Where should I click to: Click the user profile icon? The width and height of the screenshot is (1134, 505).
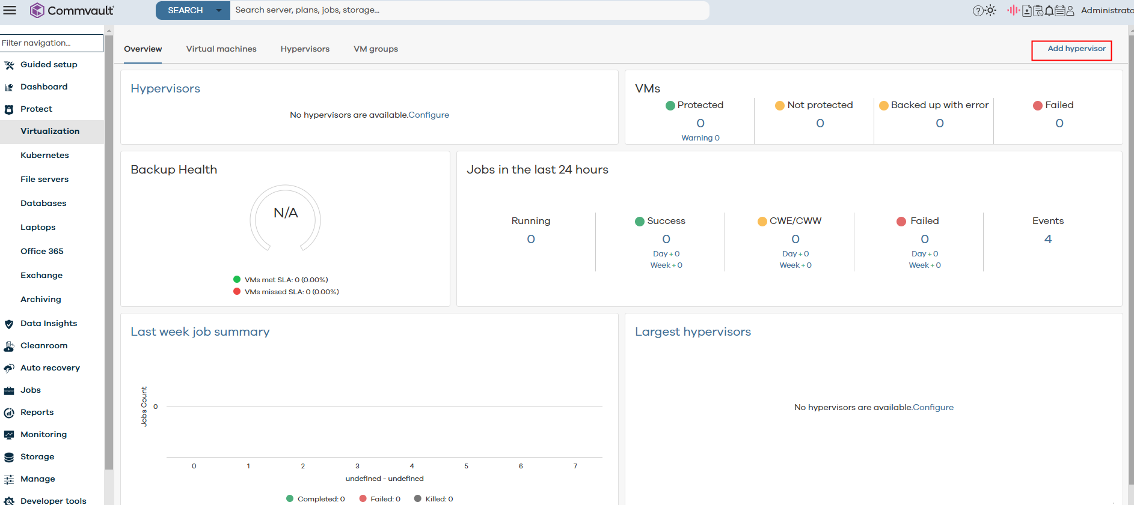1070,11
